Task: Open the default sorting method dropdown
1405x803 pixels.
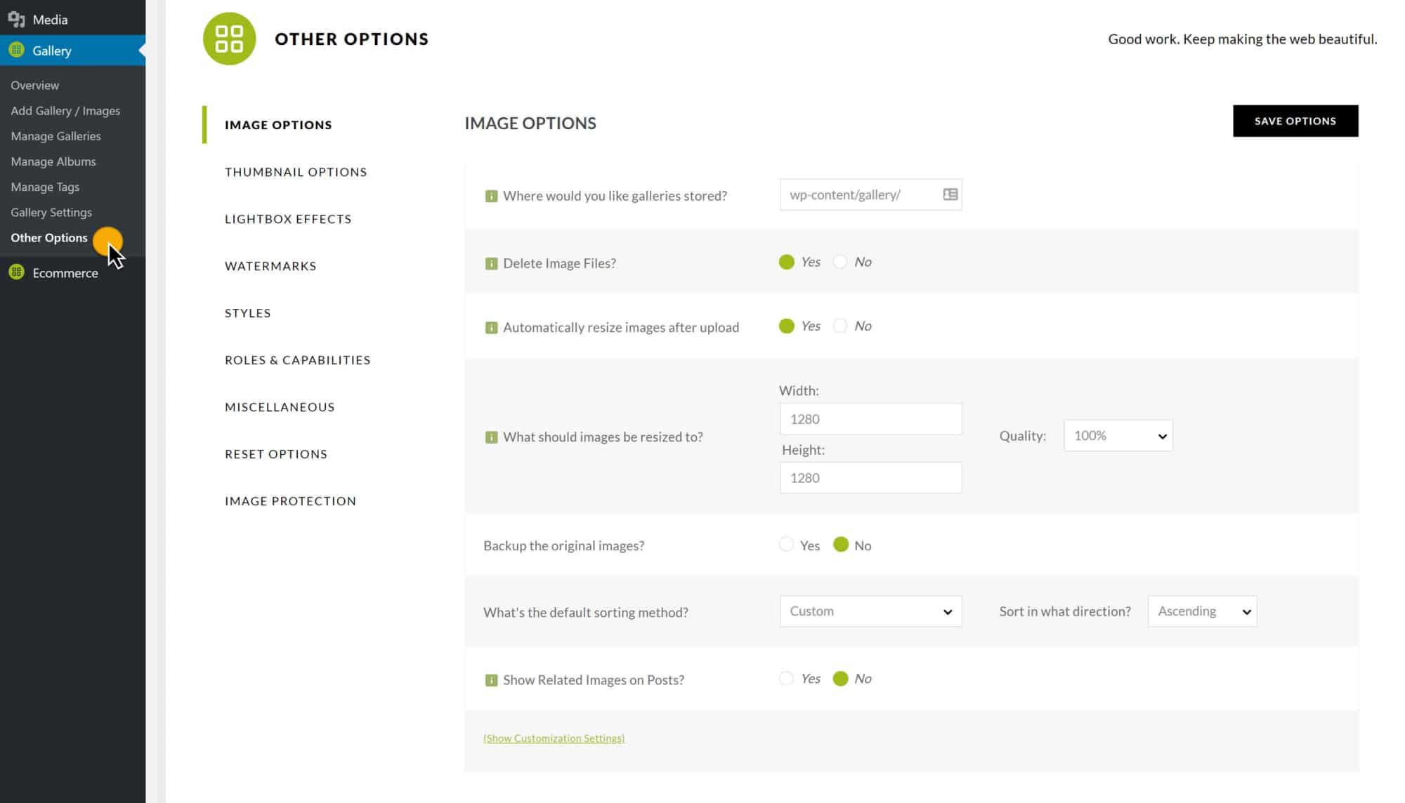Action: tap(870, 611)
